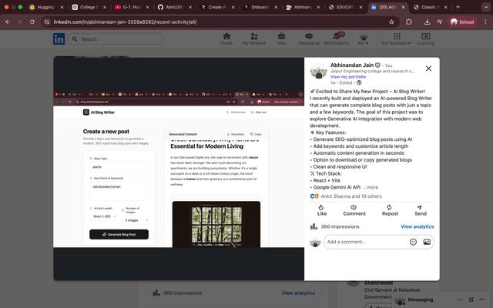Image resolution: width=493 pixels, height=308 pixels.
Task: Open media control icon in Chrome toolbar
Action: point(440,22)
